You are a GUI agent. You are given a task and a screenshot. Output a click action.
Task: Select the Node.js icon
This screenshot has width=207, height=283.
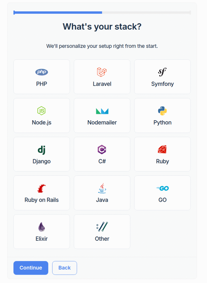41,111
